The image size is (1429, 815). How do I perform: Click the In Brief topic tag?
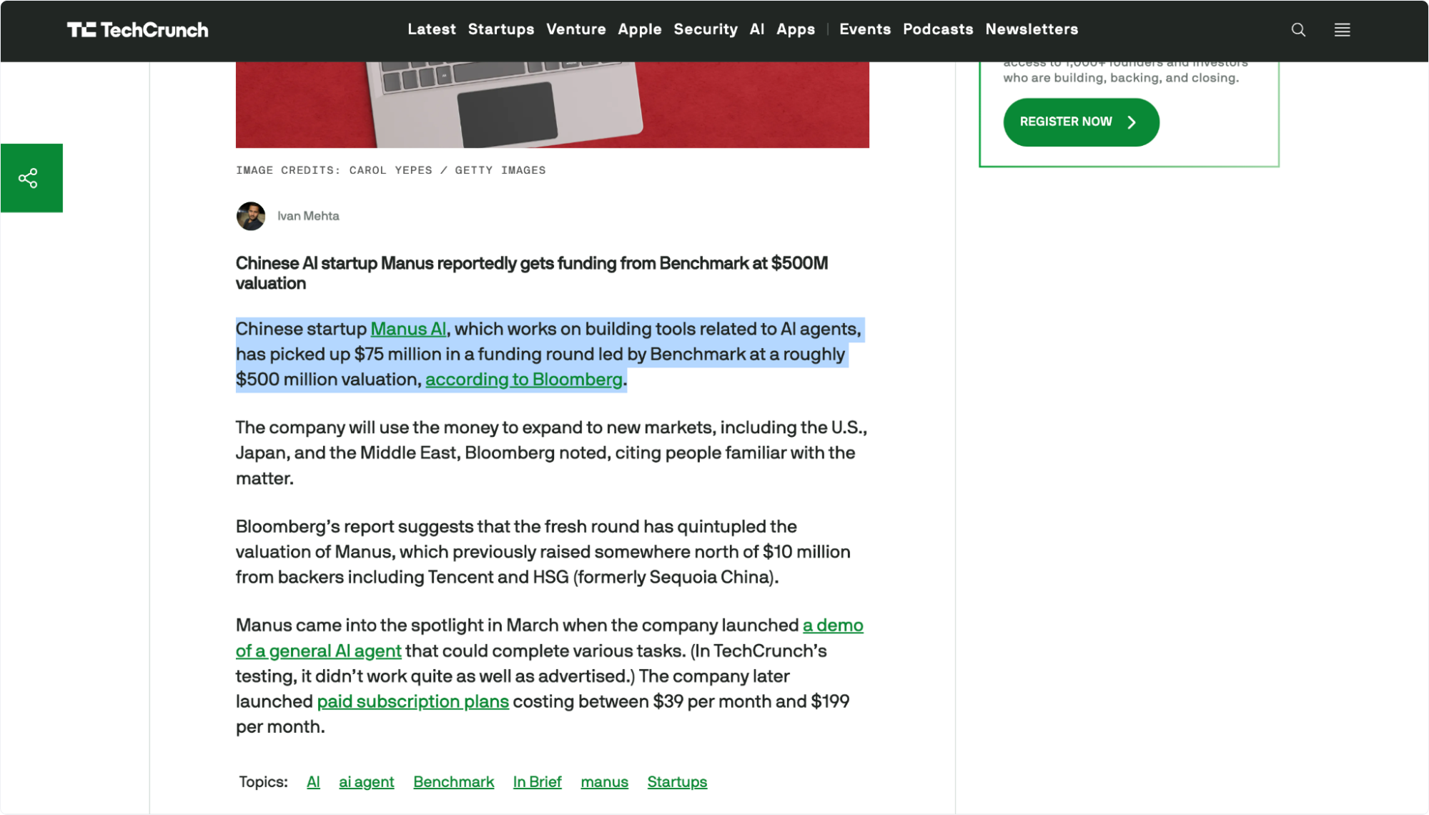click(537, 782)
